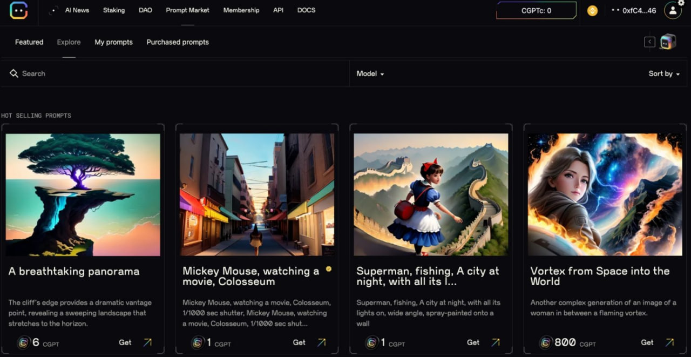Click title 'Mickey Mouse, watching a movie, Colosseum'
This screenshot has width=691, height=357.
coord(251,276)
